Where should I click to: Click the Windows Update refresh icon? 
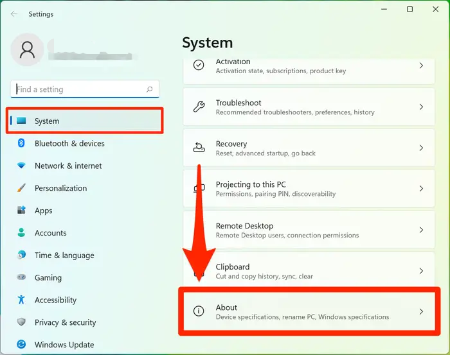click(x=21, y=344)
